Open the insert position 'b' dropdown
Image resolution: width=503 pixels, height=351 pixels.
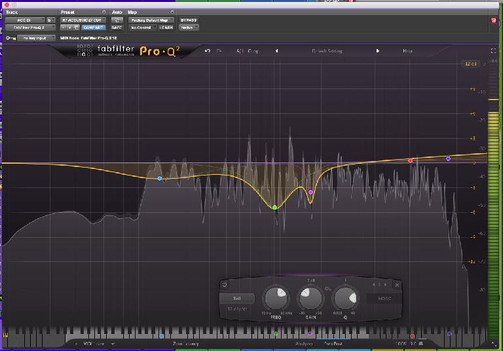50,20
